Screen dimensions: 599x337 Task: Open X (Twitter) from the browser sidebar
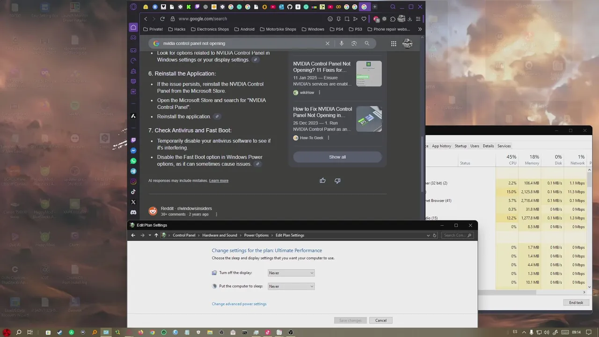[133, 202]
